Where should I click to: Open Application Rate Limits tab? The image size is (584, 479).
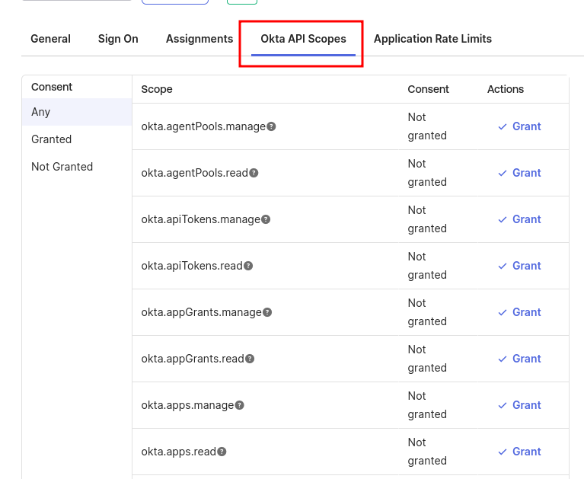pos(432,39)
